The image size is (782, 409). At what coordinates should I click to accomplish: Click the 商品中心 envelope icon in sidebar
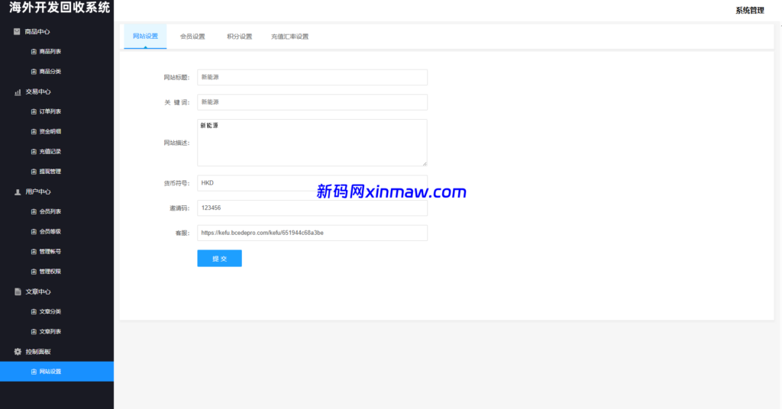coord(17,31)
